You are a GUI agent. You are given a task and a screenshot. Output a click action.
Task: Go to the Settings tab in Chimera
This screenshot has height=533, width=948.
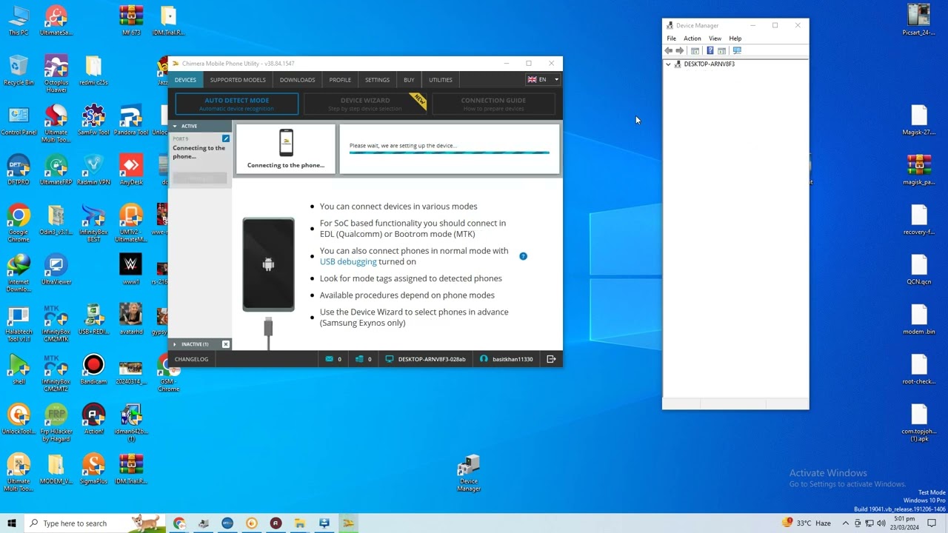tap(377, 80)
